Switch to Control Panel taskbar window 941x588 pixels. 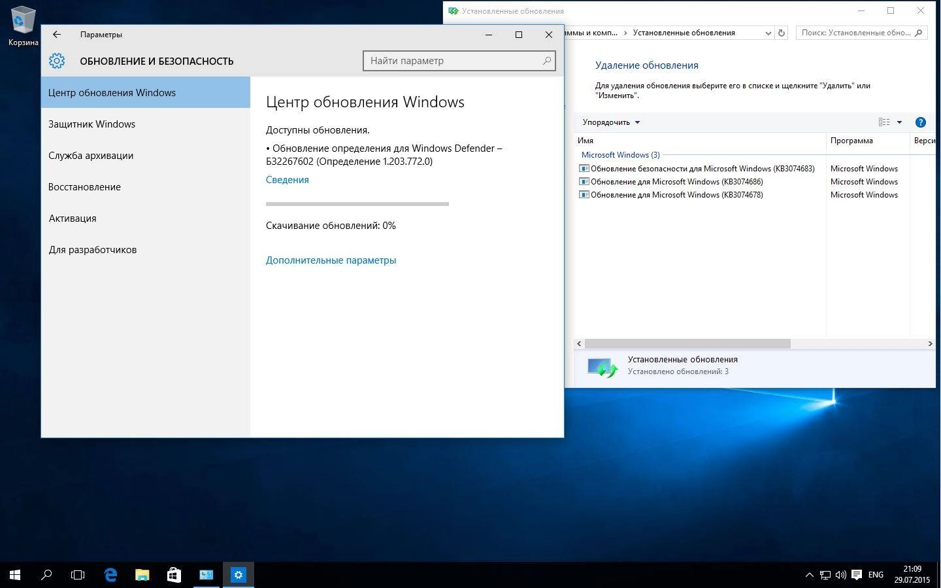pyautogui.click(x=206, y=575)
